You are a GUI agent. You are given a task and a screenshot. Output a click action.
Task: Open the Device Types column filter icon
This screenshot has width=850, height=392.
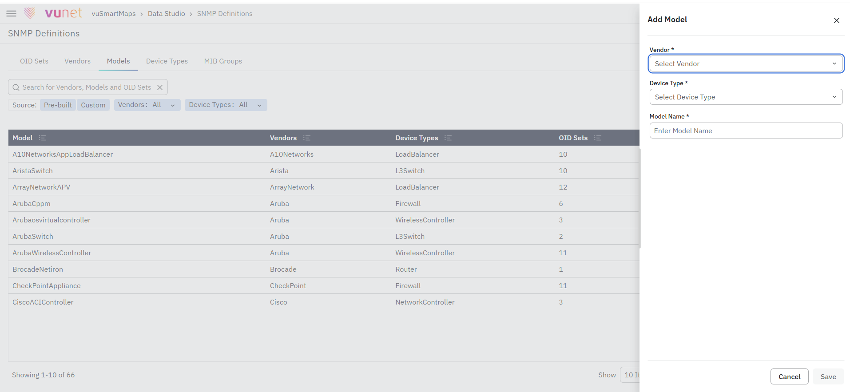[448, 138]
